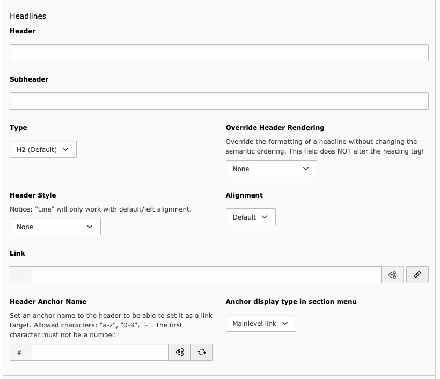The image size is (440, 379).
Task: Toggle alternative view of the Link field
Action: [x=392, y=275]
